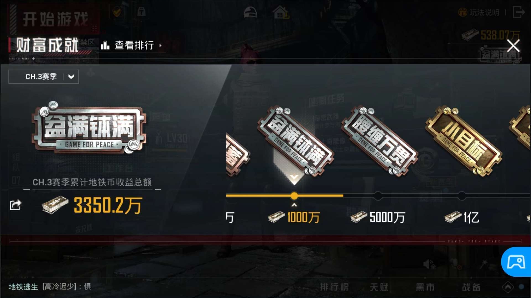Open the blue gamepad floating button
The height and width of the screenshot is (298, 531).
[x=516, y=262]
